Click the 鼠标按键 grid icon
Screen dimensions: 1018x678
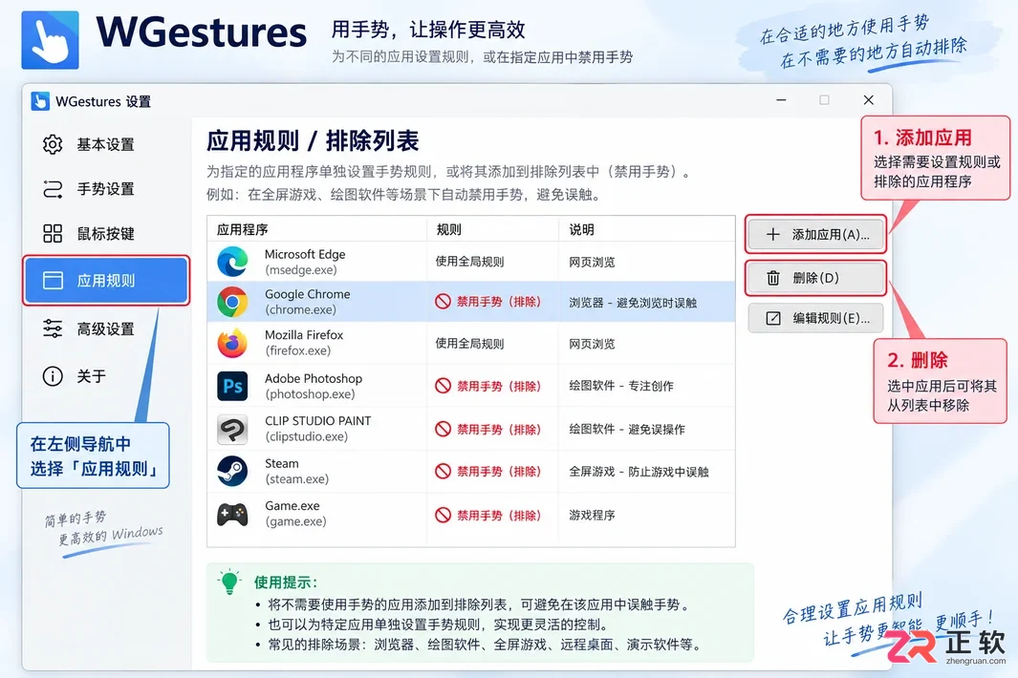pyautogui.click(x=53, y=234)
